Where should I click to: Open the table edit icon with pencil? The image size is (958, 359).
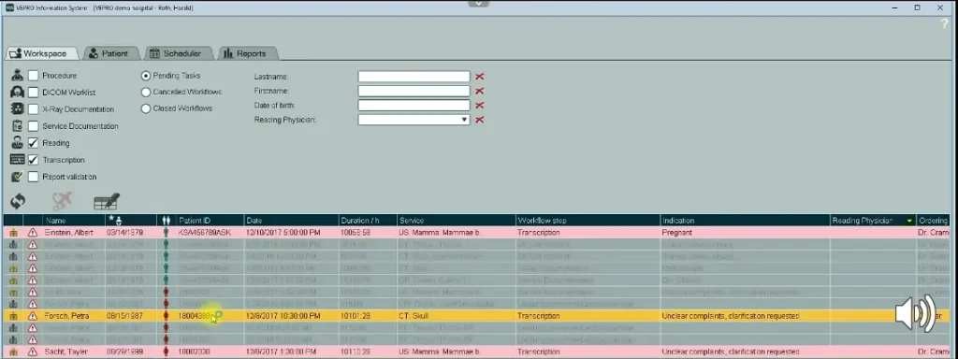[107, 202]
